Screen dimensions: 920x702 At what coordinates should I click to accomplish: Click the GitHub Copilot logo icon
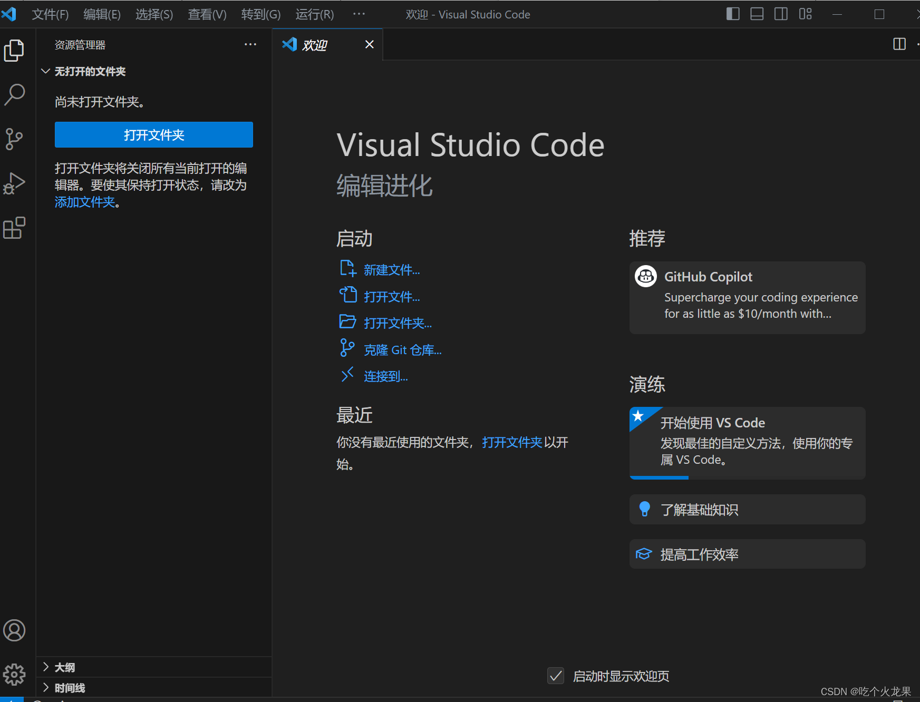[646, 276]
